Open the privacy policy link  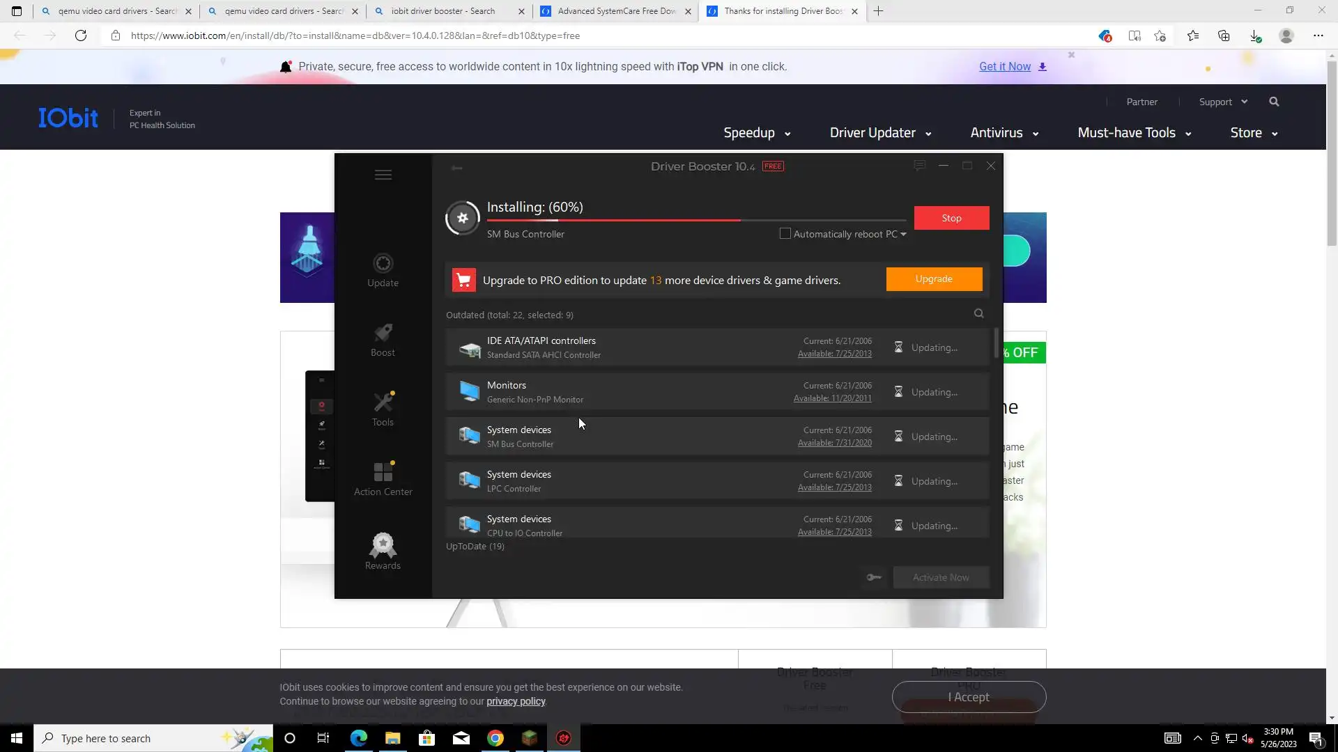tap(516, 702)
